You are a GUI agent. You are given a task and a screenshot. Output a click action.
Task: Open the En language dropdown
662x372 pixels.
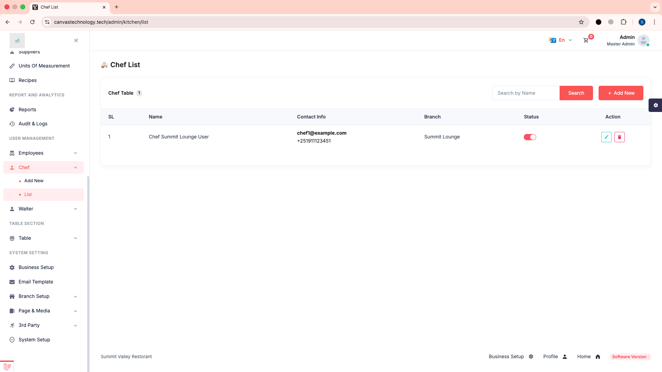pos(561,40)
